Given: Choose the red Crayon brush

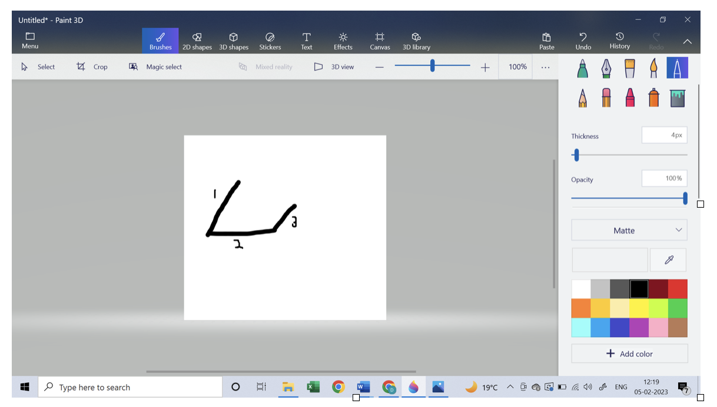Looking at the screenshot, I should [630, 98].
